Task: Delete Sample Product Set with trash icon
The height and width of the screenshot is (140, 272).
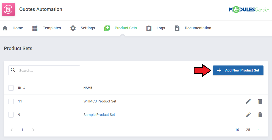Action: point(260,115)
